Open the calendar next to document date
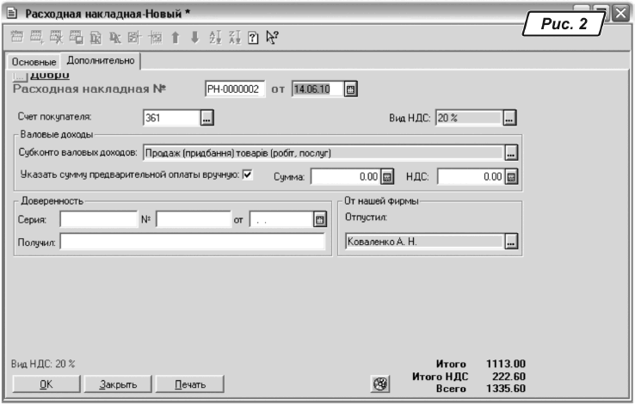Screen dimensions: 635x405 pos(351,89)
